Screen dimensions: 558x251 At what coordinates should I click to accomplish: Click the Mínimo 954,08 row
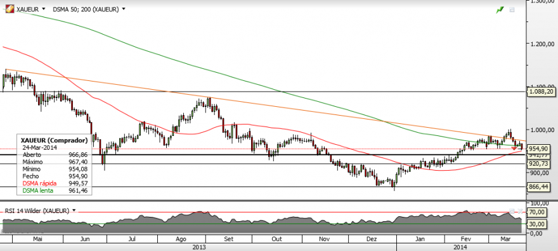click(55, 169)
